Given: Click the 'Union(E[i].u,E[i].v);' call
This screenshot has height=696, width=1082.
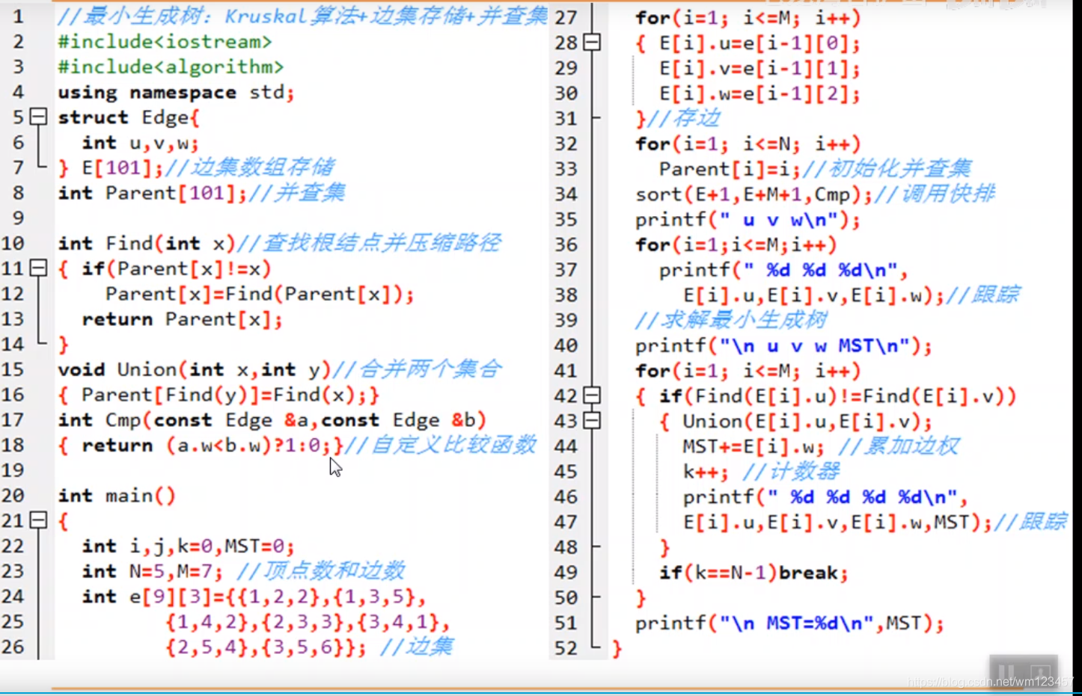Looking at the screenshot, I should (x=807, y=422).
